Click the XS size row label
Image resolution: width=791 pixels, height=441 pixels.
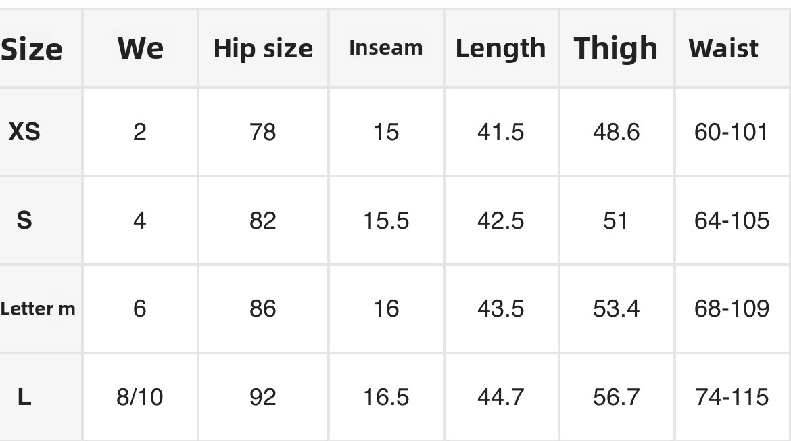click(24, 131)
